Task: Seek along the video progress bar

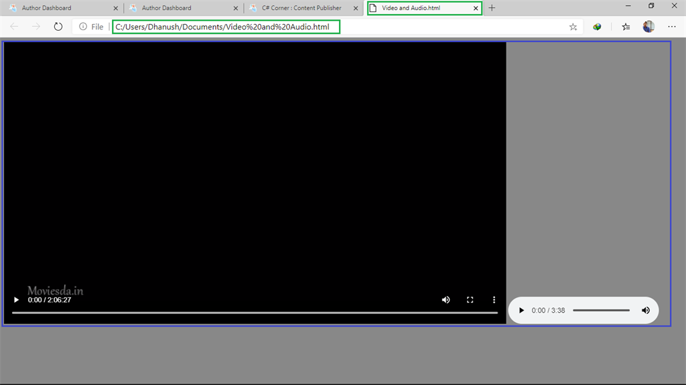Action: click(255, 313)
